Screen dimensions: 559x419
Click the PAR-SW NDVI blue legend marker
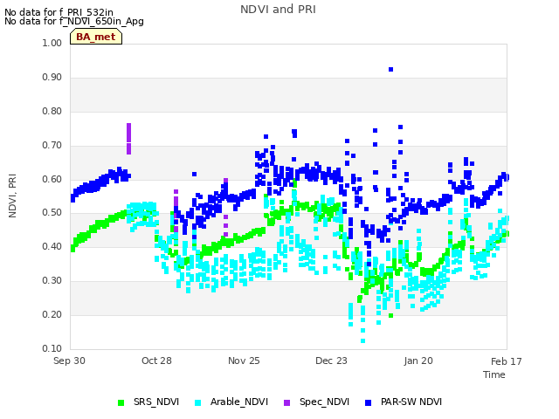click(x=369, y=402)
